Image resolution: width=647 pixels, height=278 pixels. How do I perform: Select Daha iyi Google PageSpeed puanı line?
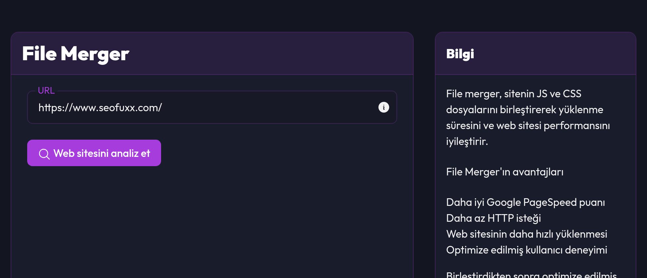(x=525, y=202)
